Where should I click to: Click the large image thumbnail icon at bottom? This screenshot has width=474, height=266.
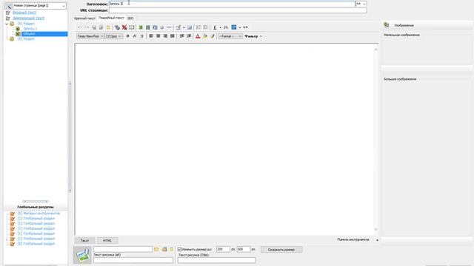point(82,255)
